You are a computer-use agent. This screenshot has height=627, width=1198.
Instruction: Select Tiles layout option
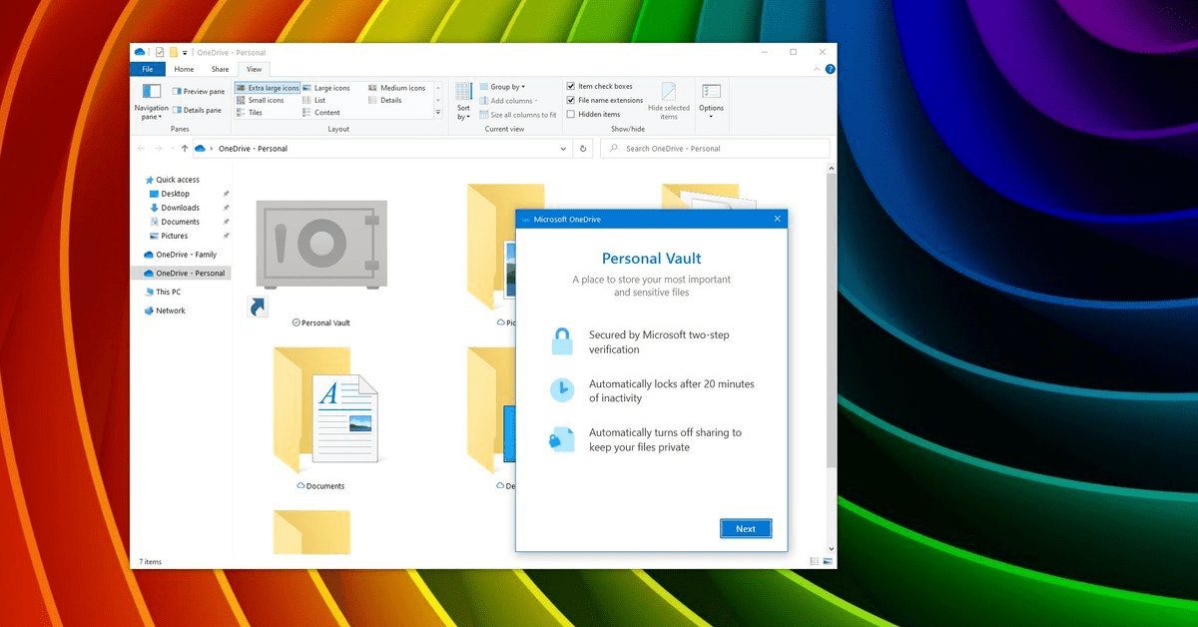(x=249, y=113)
